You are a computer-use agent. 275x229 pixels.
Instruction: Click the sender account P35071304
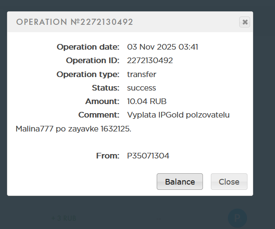[148, 155]
